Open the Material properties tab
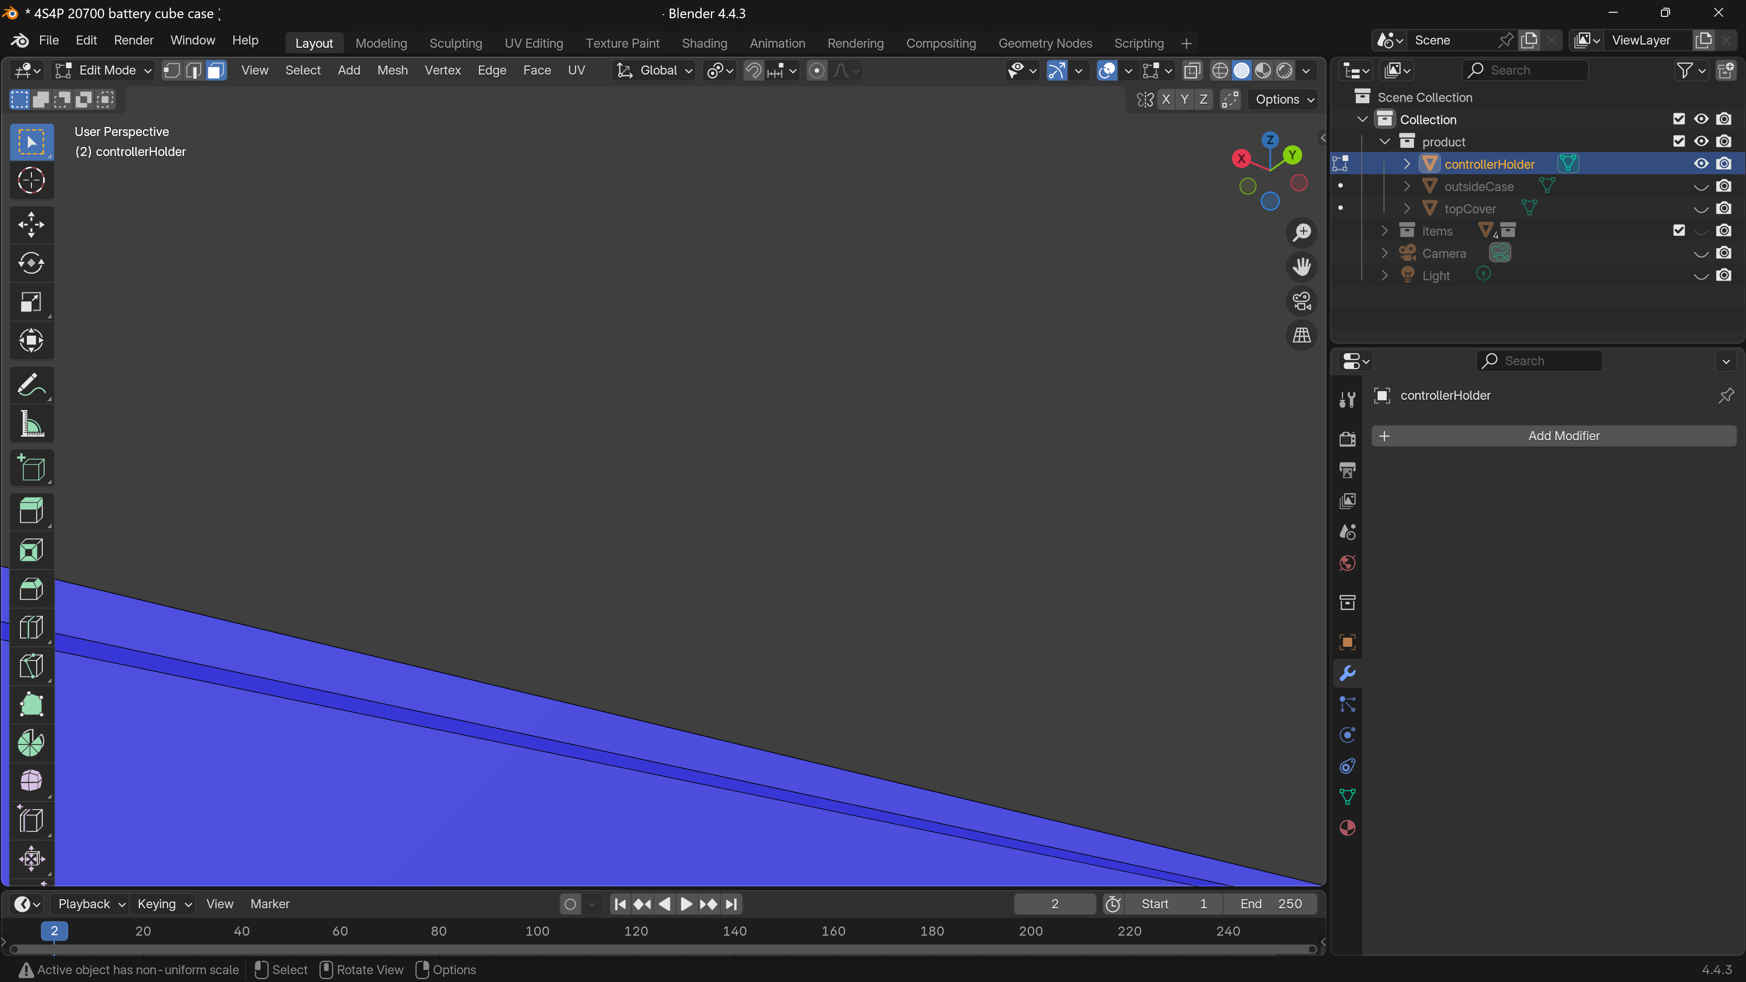The image size is (1746, 982). click(1348, 828)
